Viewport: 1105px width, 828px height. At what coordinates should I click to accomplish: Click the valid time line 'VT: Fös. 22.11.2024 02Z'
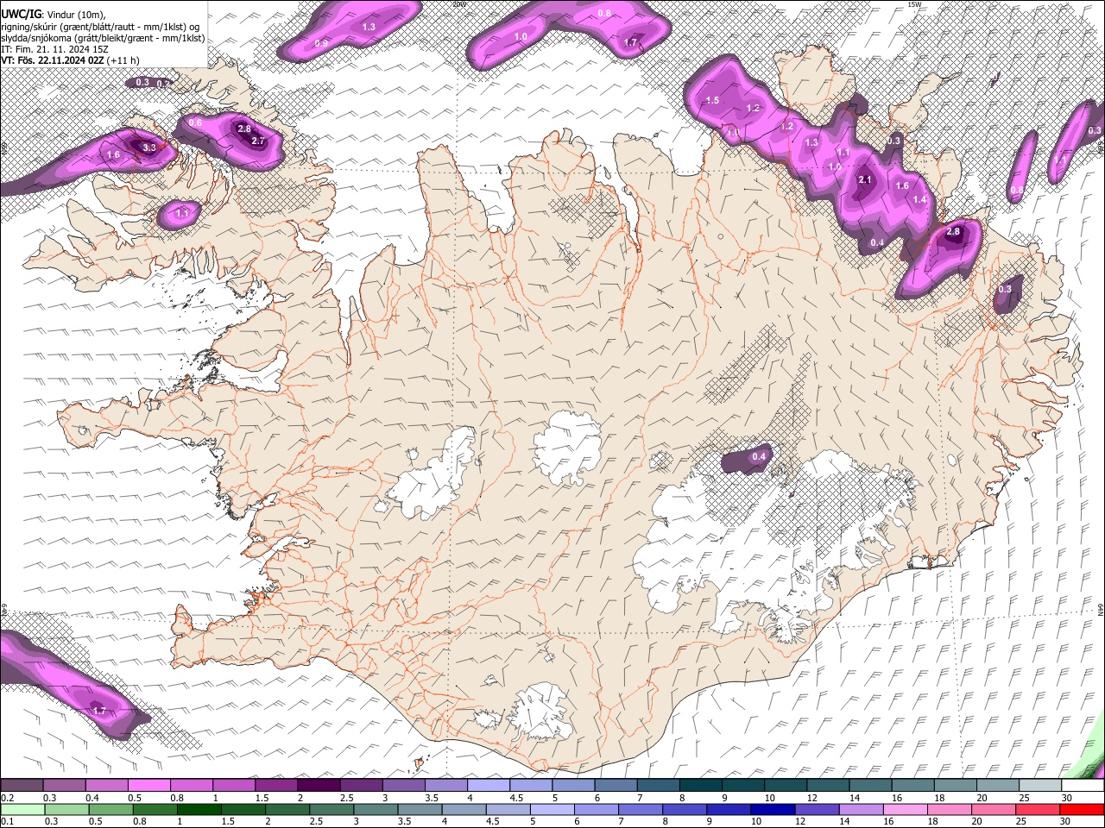coord(54,60)
